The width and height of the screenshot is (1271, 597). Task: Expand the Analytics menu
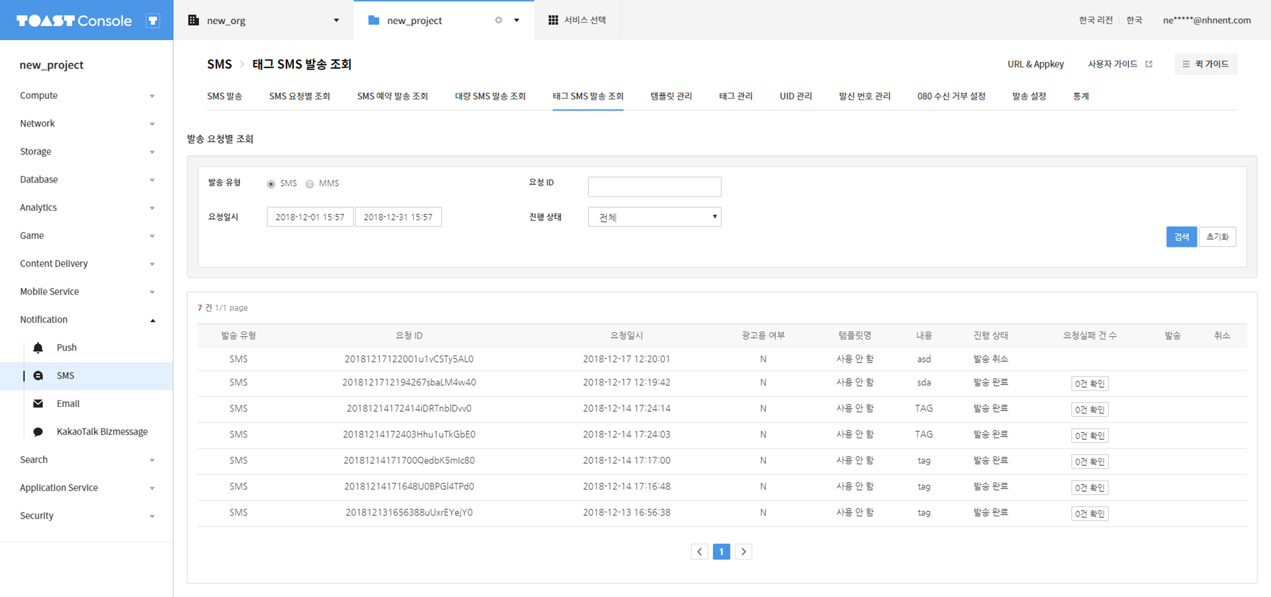86,207
